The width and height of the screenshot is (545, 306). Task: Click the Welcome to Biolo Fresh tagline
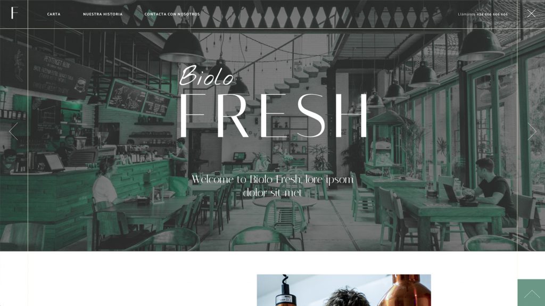[272, 186]
